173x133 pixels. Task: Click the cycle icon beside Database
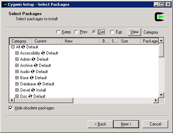click(x=39, y=84)
